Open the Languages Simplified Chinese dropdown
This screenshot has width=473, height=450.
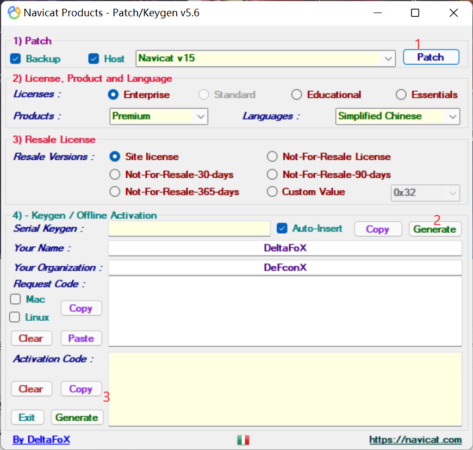coord(452,116)
